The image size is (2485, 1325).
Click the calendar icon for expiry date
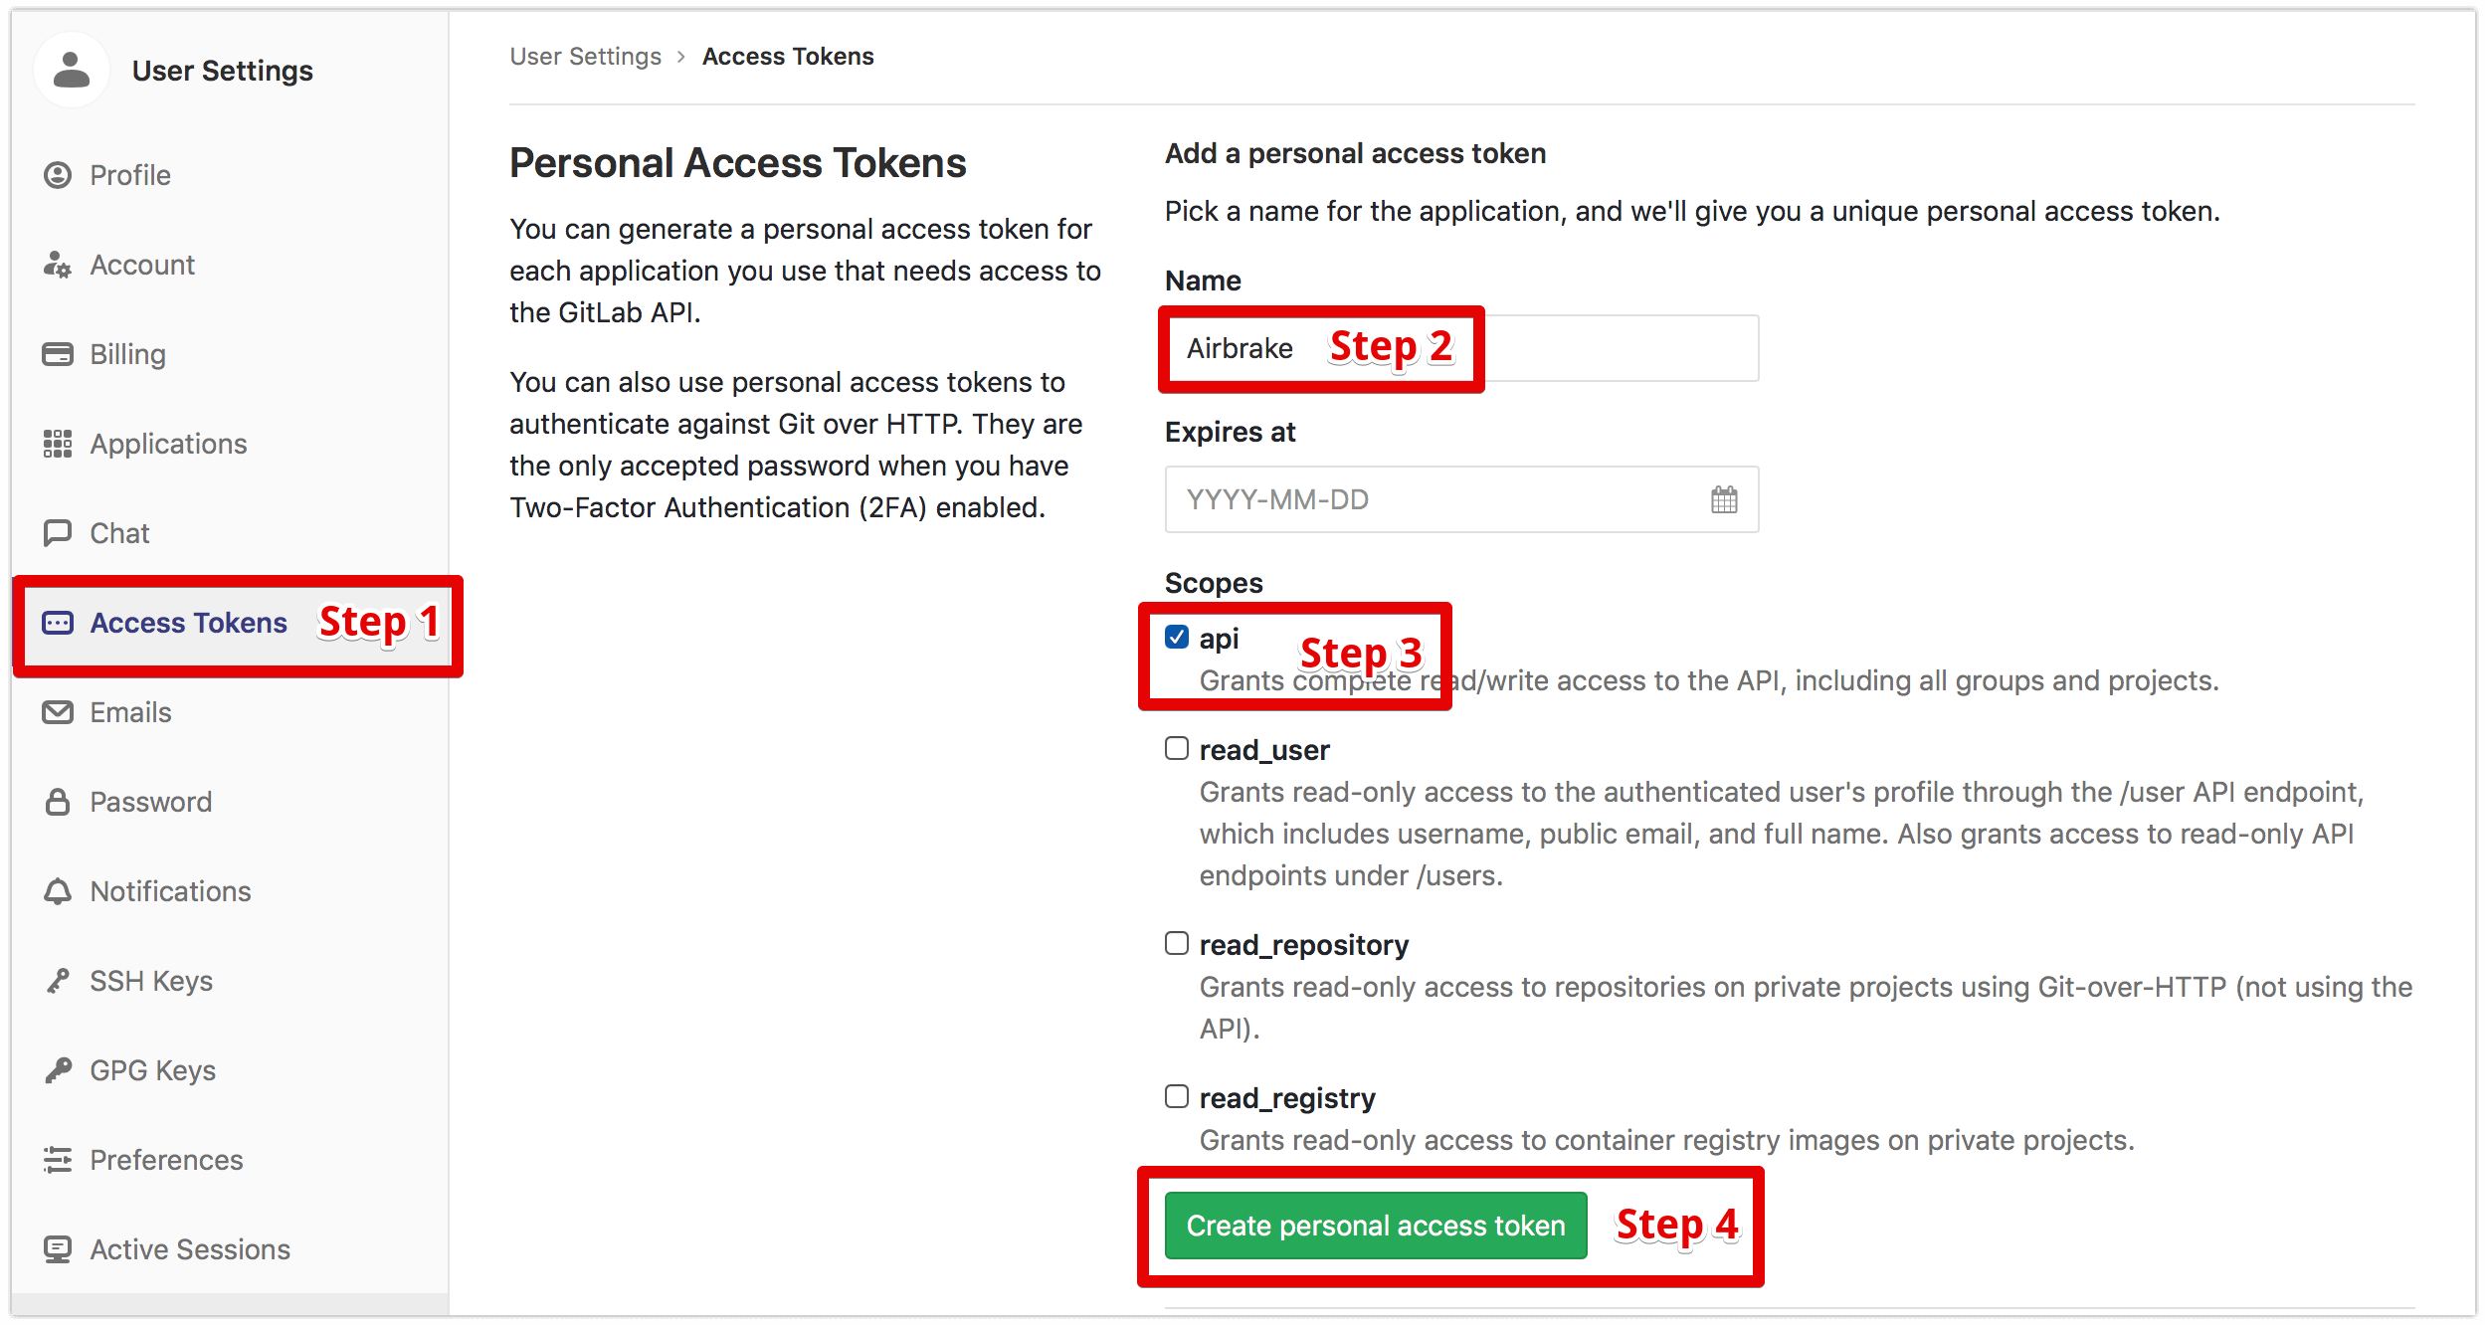(x=1724, y=498)
